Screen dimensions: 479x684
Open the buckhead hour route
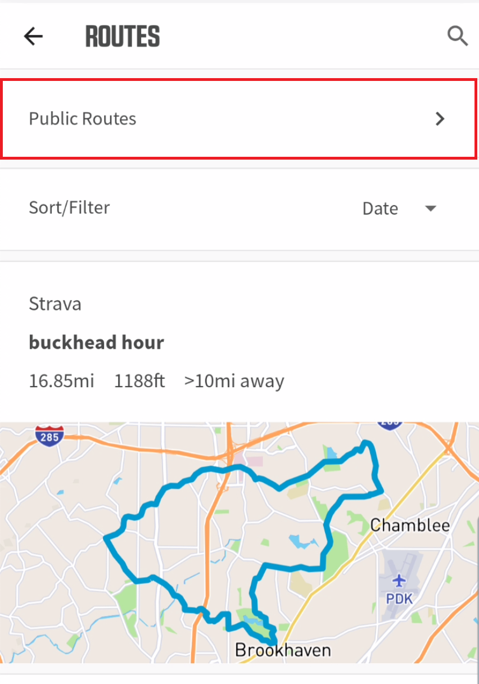(96, 342)
